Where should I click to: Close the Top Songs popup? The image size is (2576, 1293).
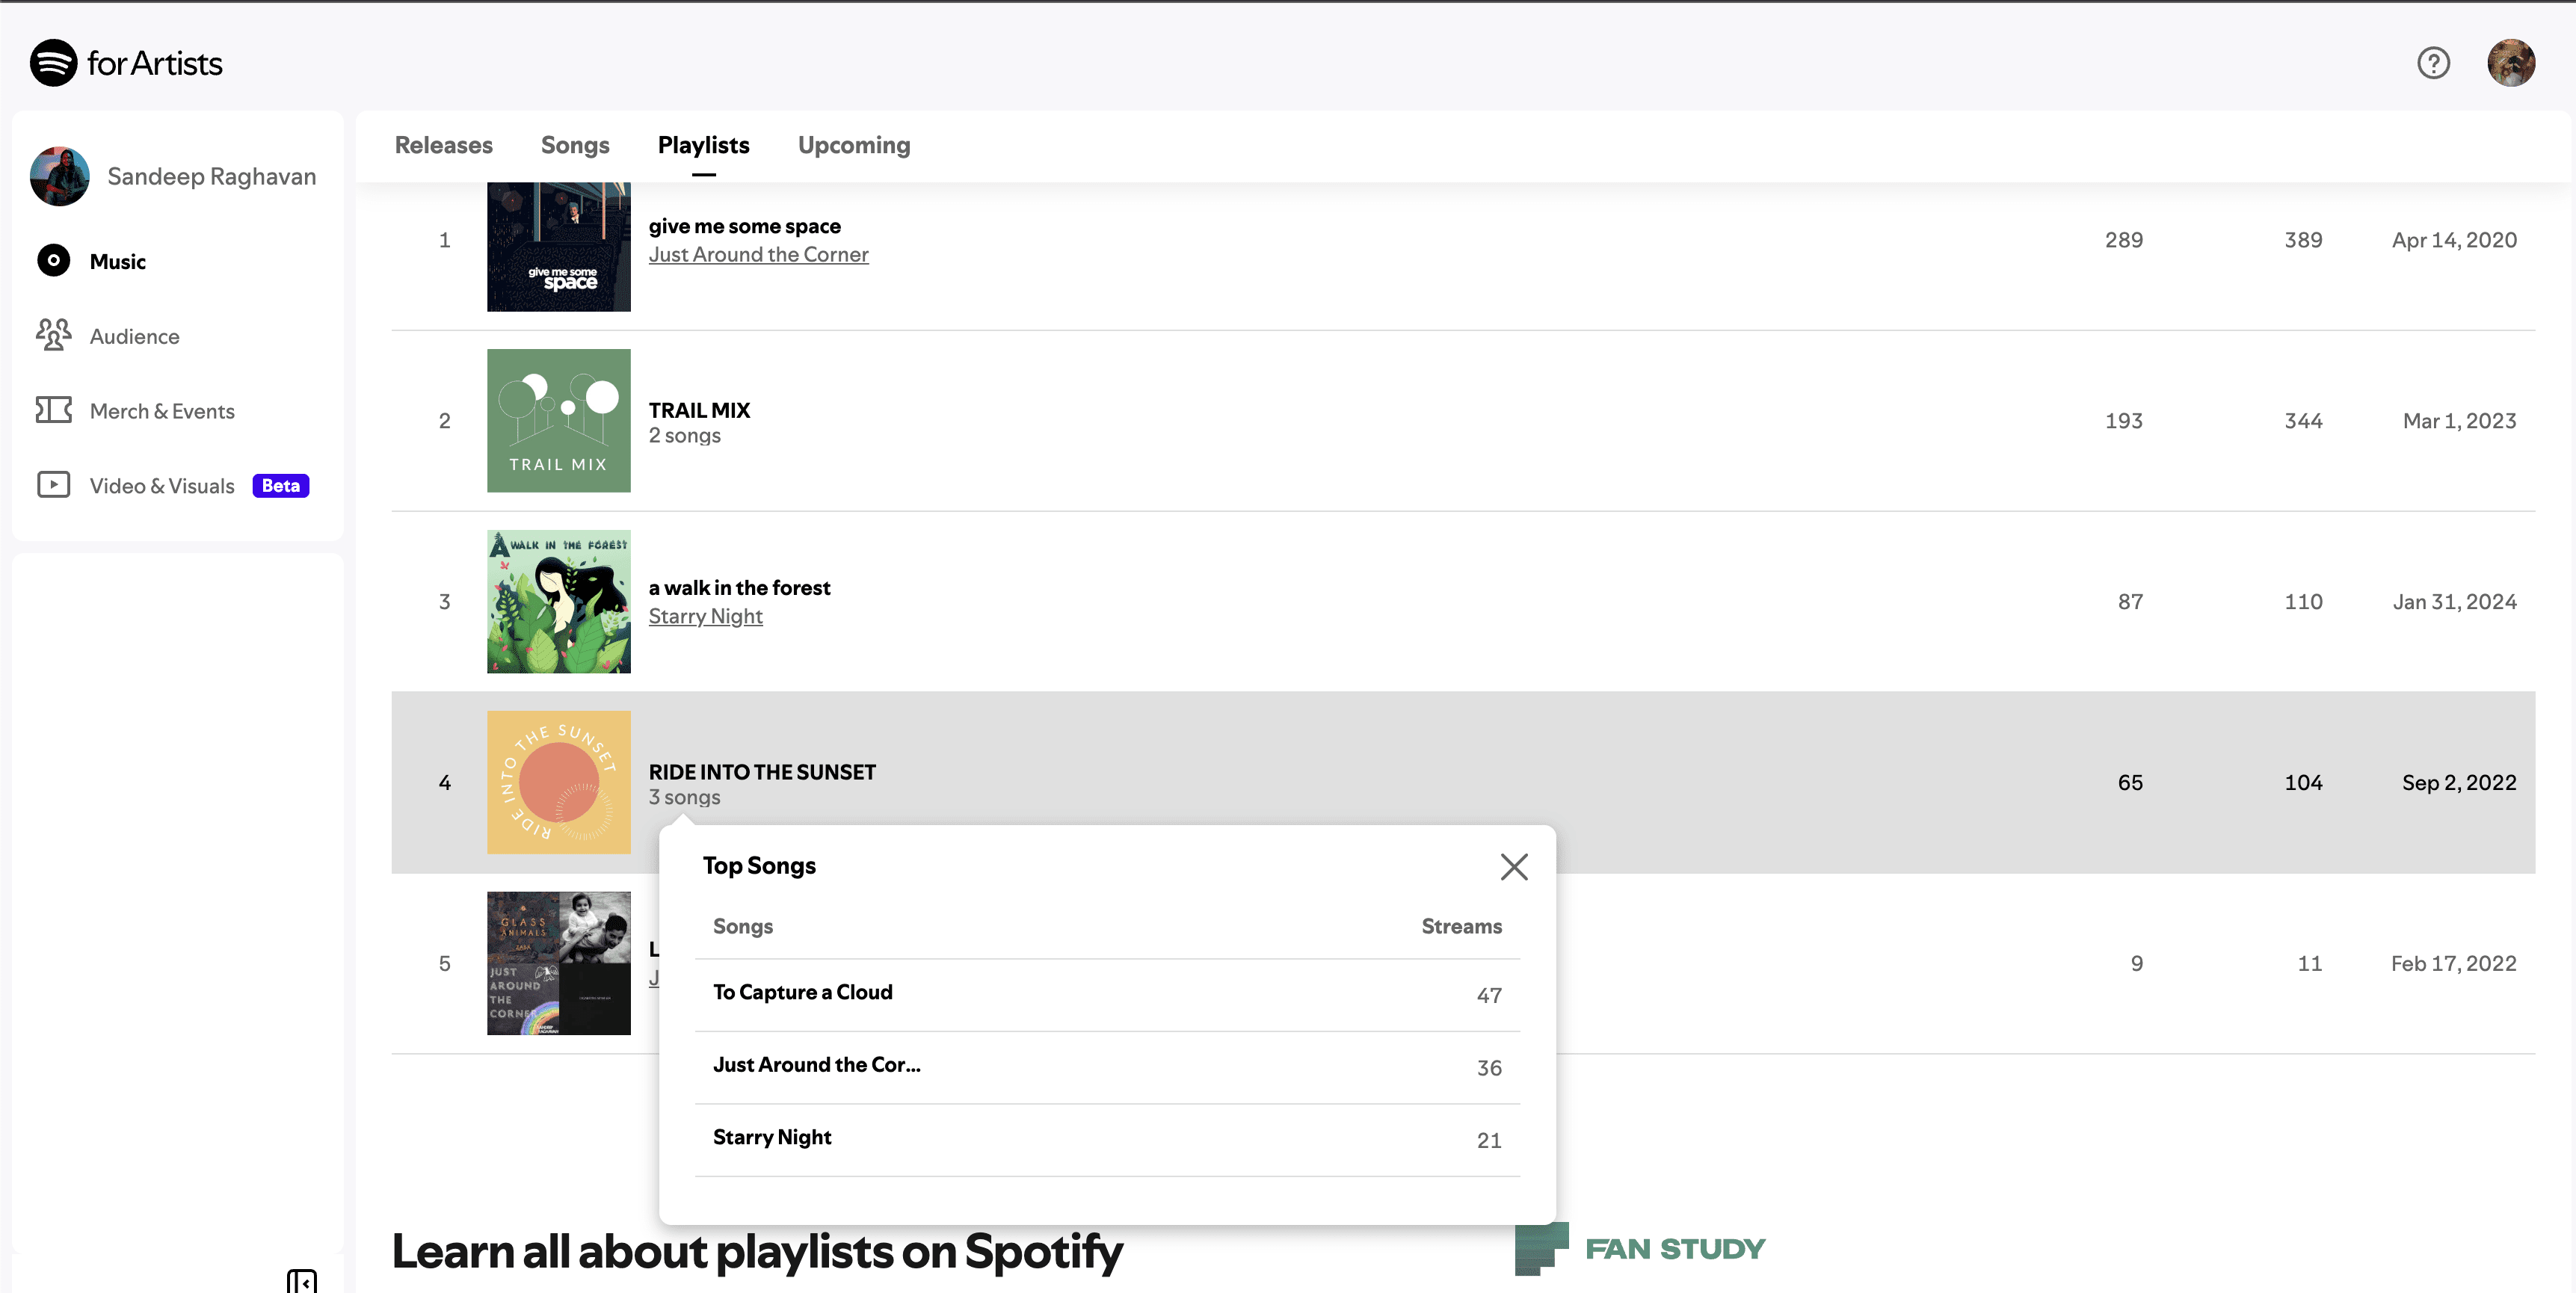[1513, 866]
